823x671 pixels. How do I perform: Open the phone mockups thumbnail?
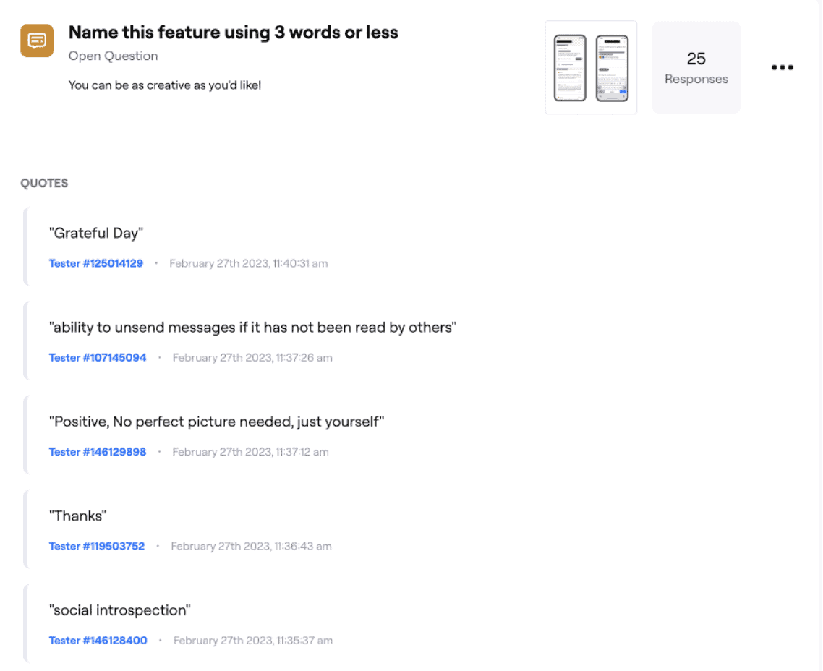(591, 67)
